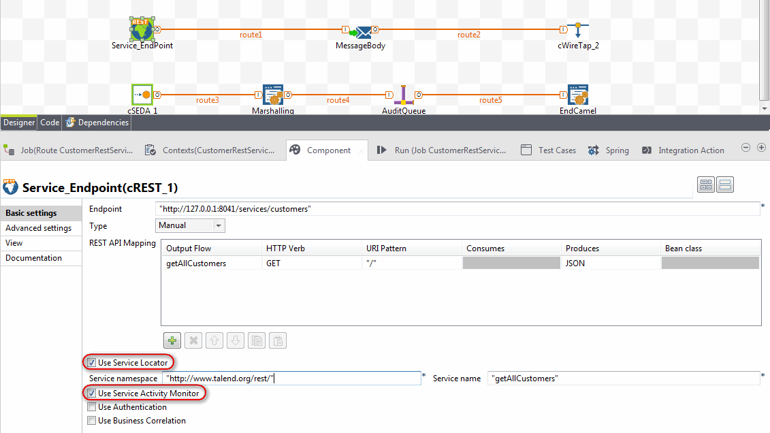Select the Documentation section

tap(42, 258)
